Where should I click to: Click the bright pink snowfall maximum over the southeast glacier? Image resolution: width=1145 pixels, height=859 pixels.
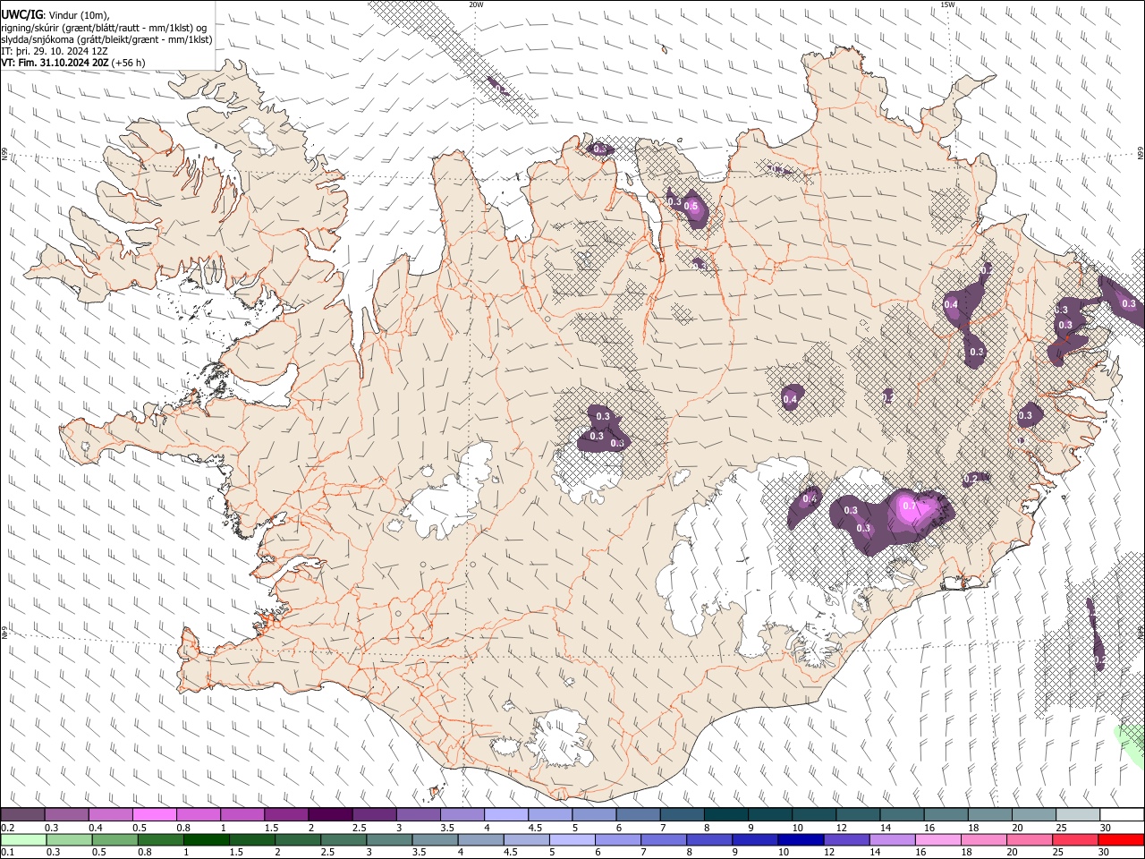(917, 508)
